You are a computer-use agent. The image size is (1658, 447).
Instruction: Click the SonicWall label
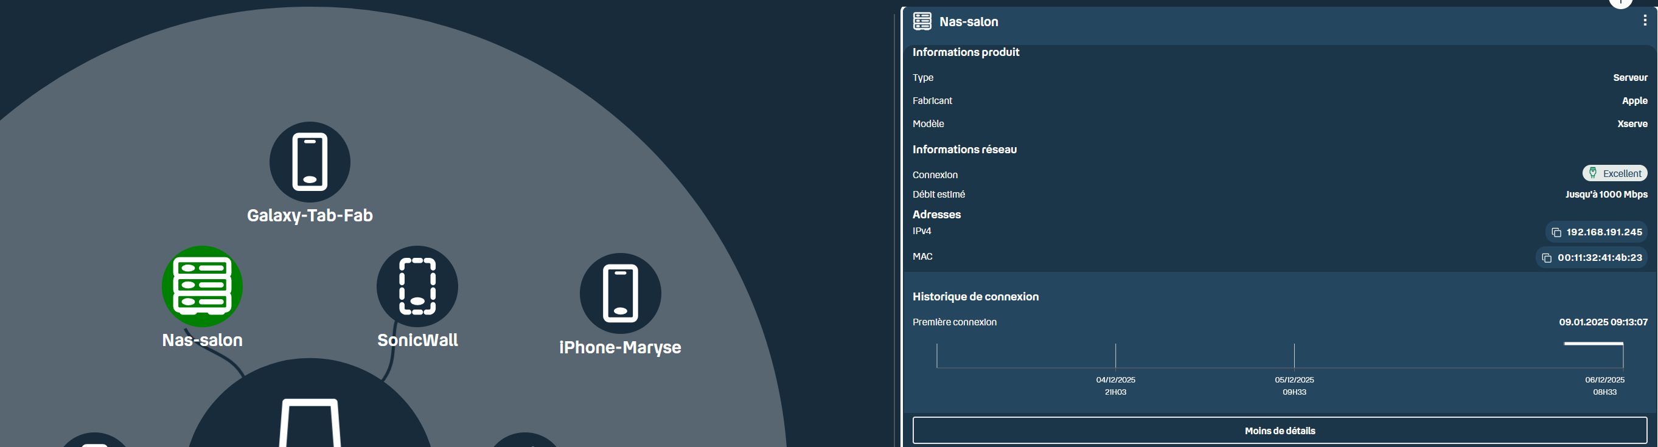point(417,340)
